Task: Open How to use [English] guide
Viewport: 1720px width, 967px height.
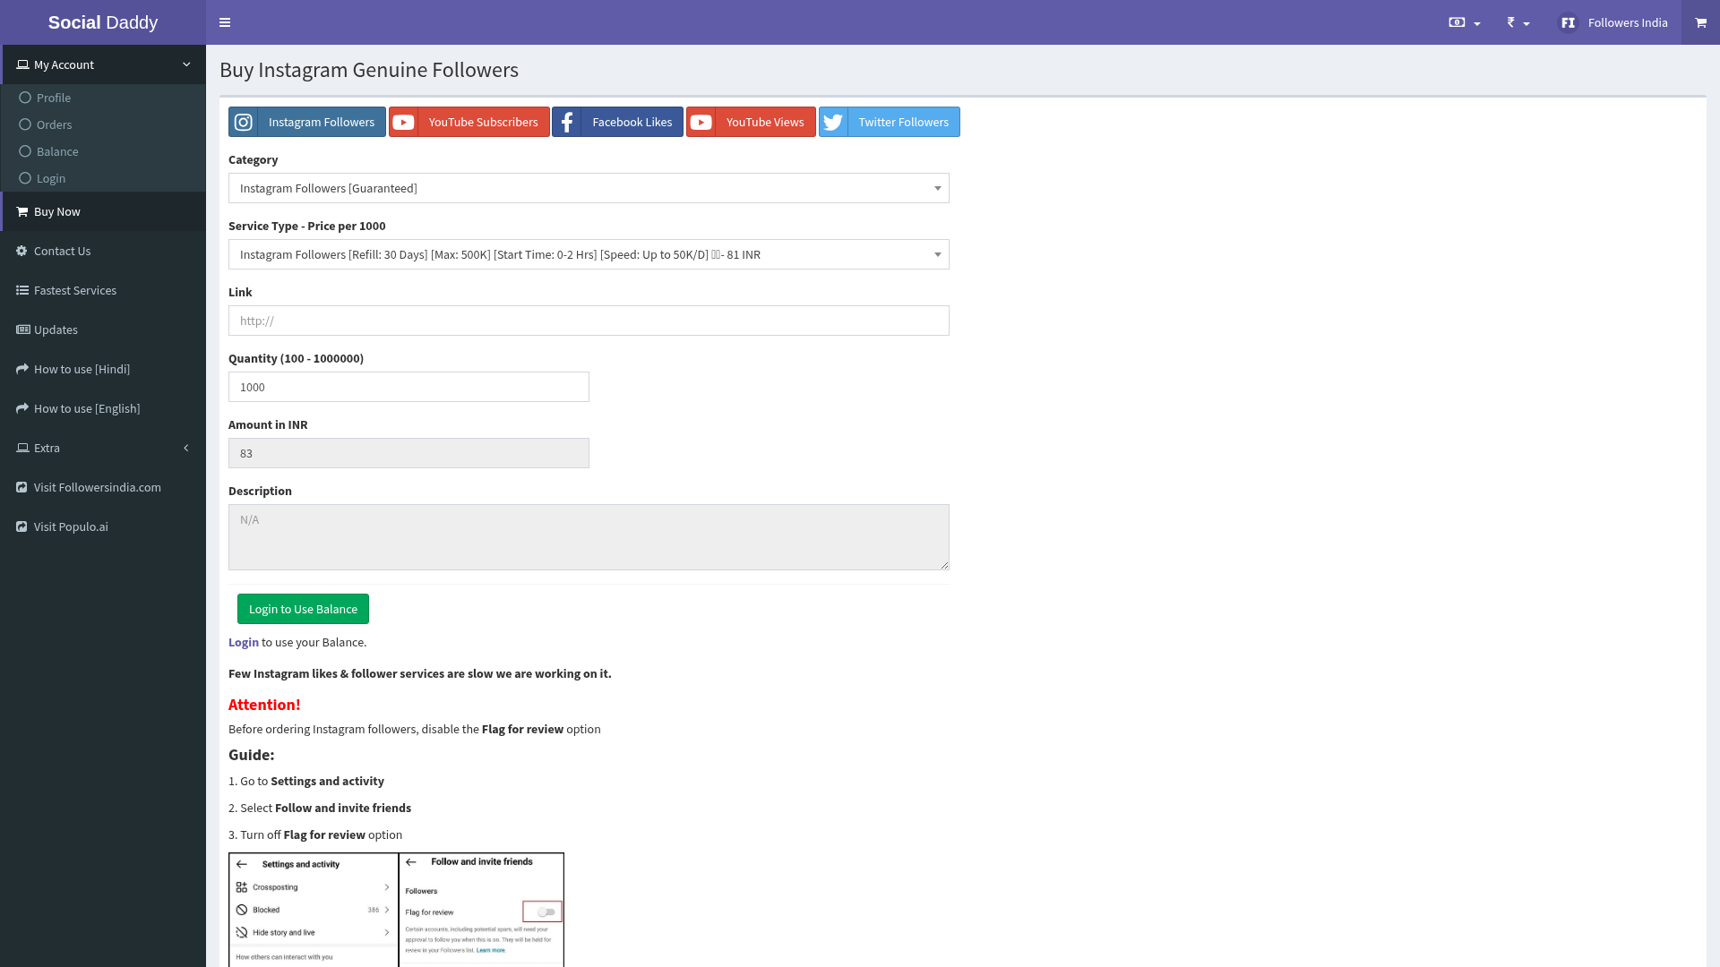Action: click(x=103, y=408)
